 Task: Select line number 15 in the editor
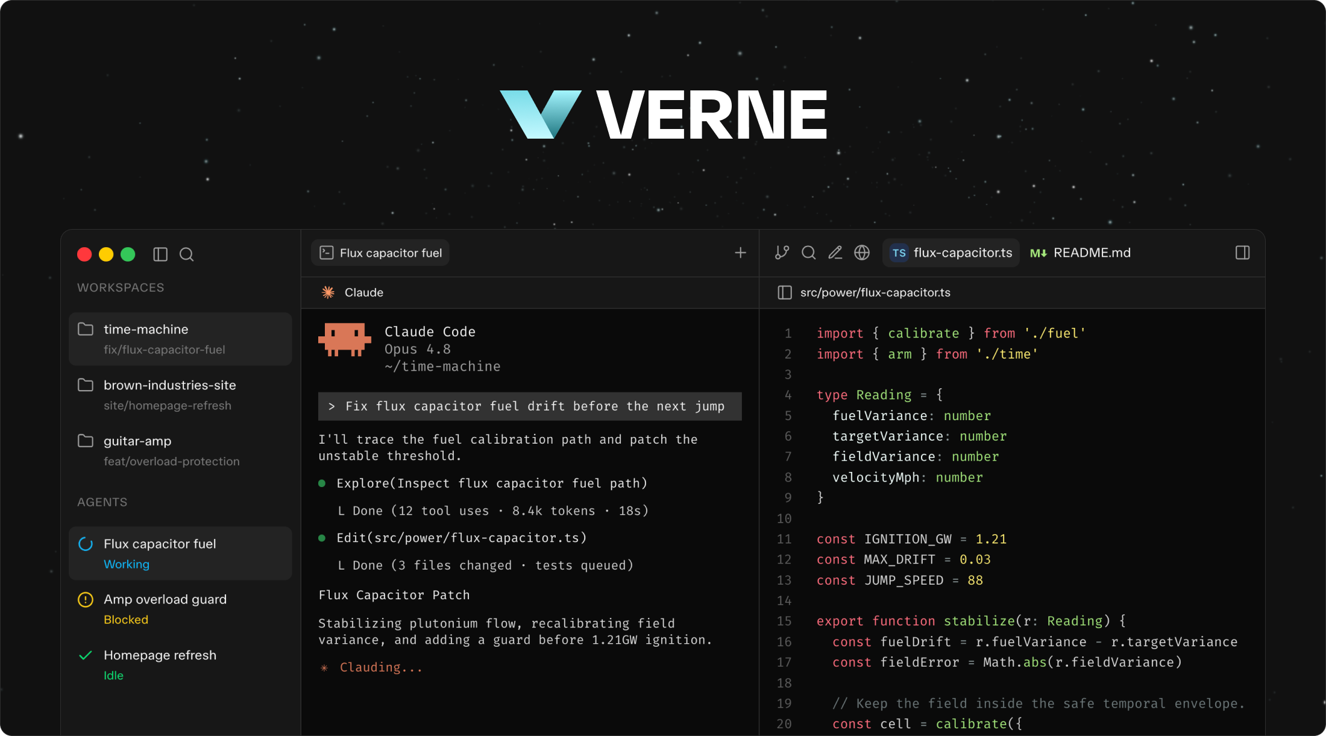[x=784, y=621]
